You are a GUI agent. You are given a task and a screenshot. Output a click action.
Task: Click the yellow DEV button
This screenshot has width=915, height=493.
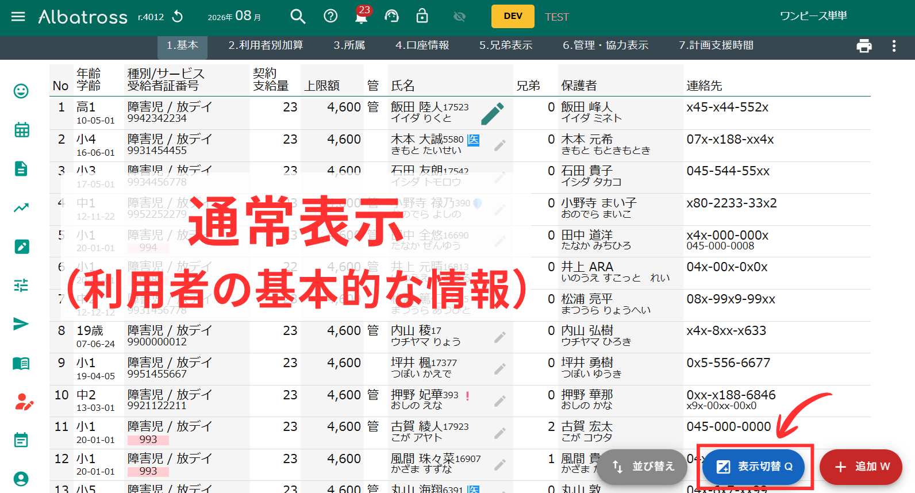coord(513,16)
